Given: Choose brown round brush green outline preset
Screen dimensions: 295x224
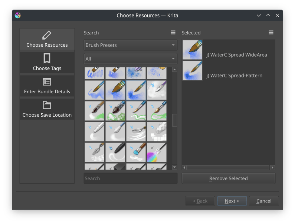Looking at the screenshot, I should 157,111.
